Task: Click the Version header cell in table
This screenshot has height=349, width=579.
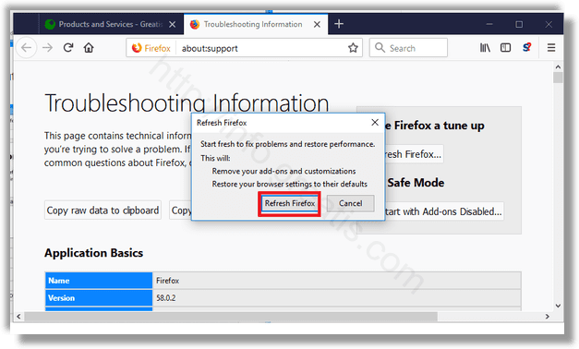Action: (x=99, y=298)
